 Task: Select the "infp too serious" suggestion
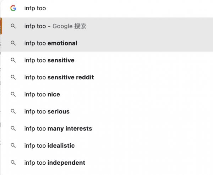tap(47, 111)
